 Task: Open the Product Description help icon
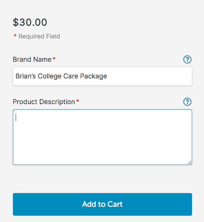(188, 102)
